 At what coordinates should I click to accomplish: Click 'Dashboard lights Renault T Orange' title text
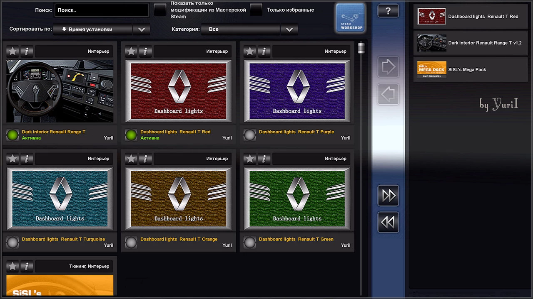pos(179,239)
